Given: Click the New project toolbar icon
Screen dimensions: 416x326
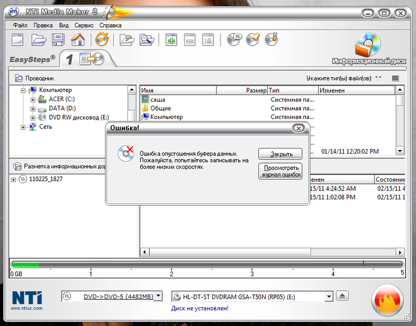Looking at the screenshot, I should point(18,40).
